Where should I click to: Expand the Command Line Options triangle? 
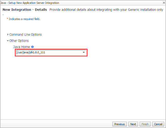(8, 35)
